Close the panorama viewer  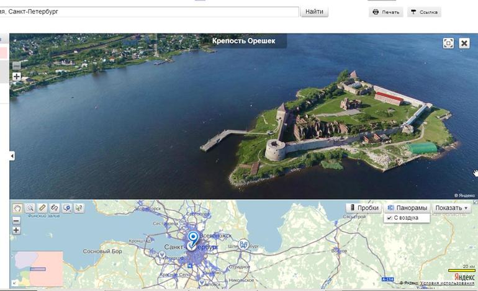tap(464, 43)
